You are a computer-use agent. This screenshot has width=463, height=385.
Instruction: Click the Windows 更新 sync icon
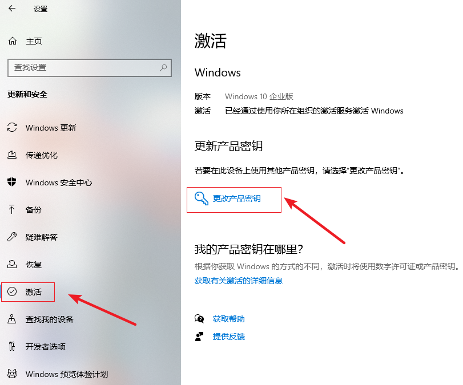point(12,127)
